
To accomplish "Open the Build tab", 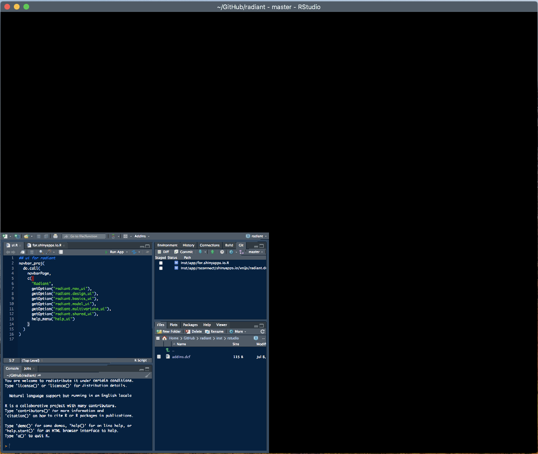I will click(x=229, y=245).
